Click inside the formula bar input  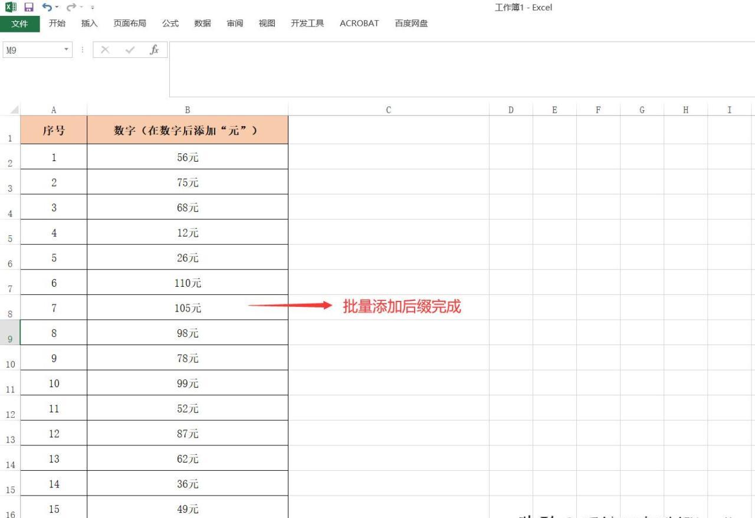(x=462, y=69)
